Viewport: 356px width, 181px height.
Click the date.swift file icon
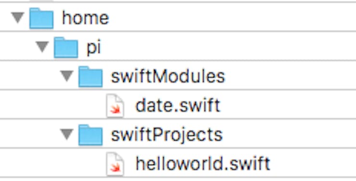tap(115, 106)
